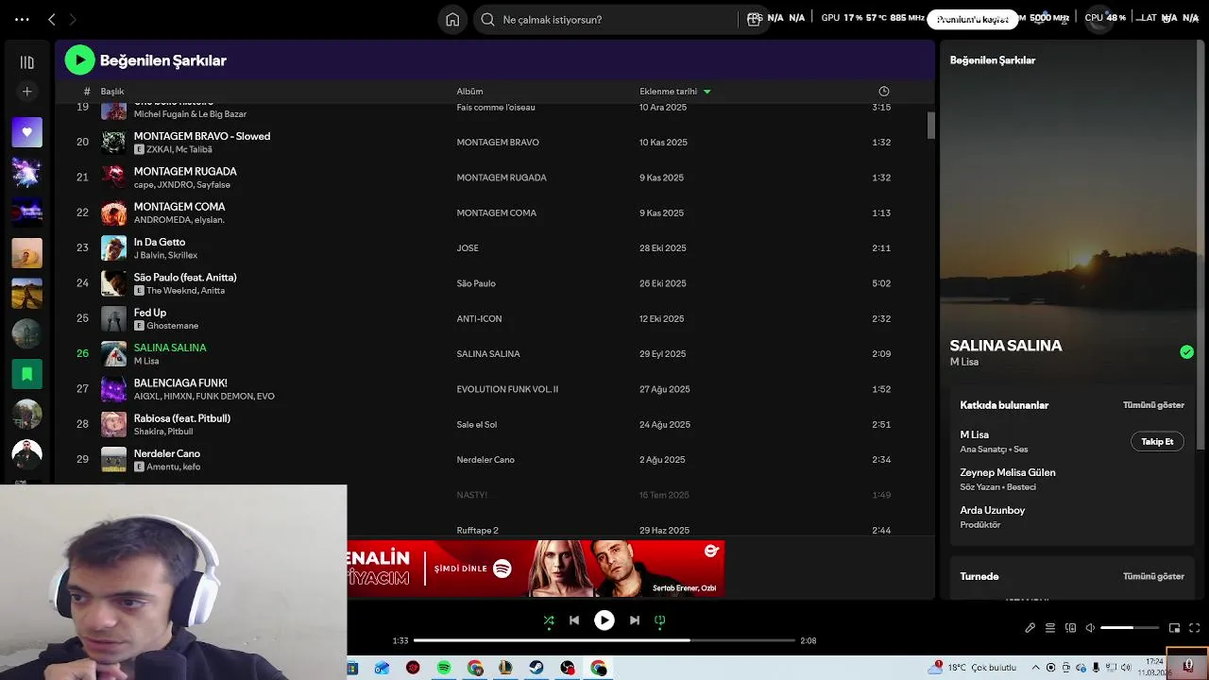The width and height of the screenshot is (1209, 680).
Task: Open the three-dots app menu
Action: tap(22, 19)
